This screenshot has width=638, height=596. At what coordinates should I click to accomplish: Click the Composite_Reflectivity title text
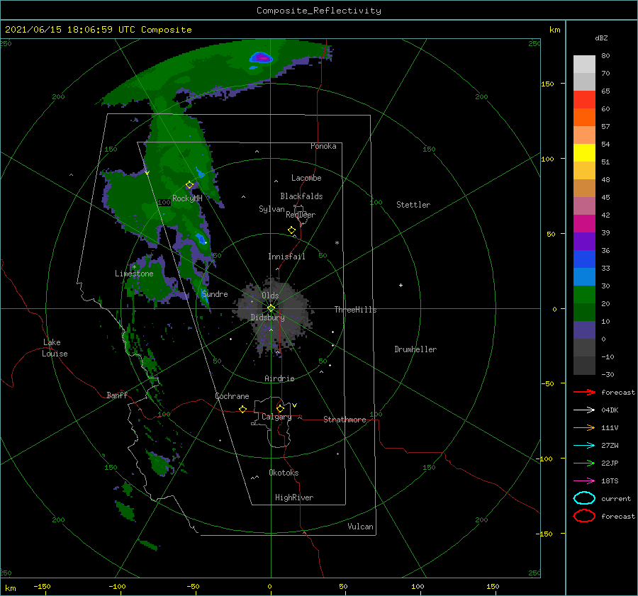point(319,11)
